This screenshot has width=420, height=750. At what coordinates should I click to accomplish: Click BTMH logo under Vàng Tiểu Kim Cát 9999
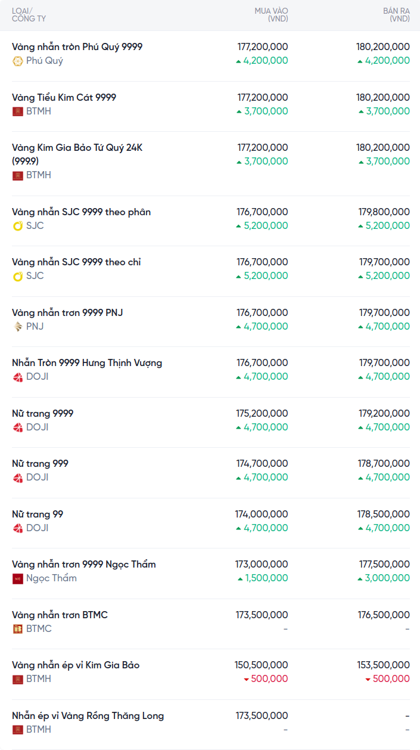click(18, 111)
